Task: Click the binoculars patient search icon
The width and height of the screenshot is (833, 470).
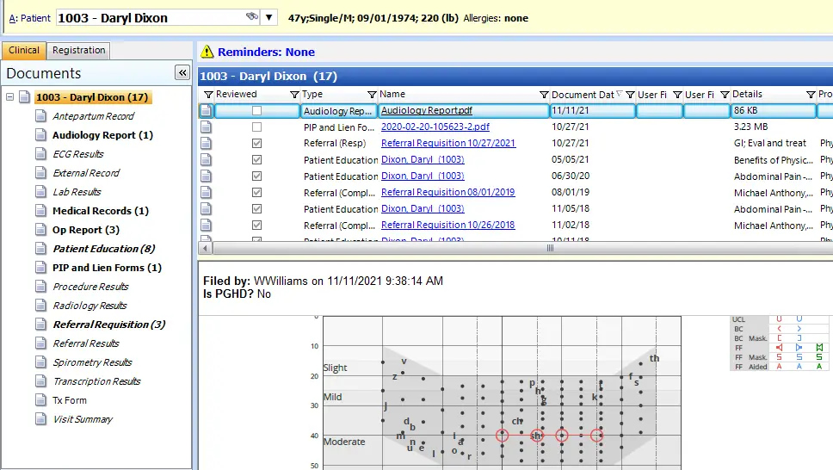Action: (251, 17)
